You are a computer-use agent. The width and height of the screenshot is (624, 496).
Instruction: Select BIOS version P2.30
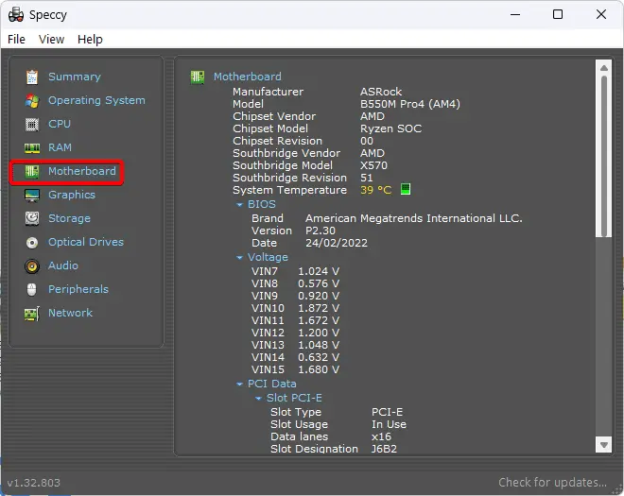pos(321,231)
